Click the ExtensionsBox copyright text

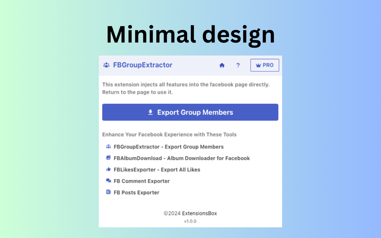click(x=190, y=213)
